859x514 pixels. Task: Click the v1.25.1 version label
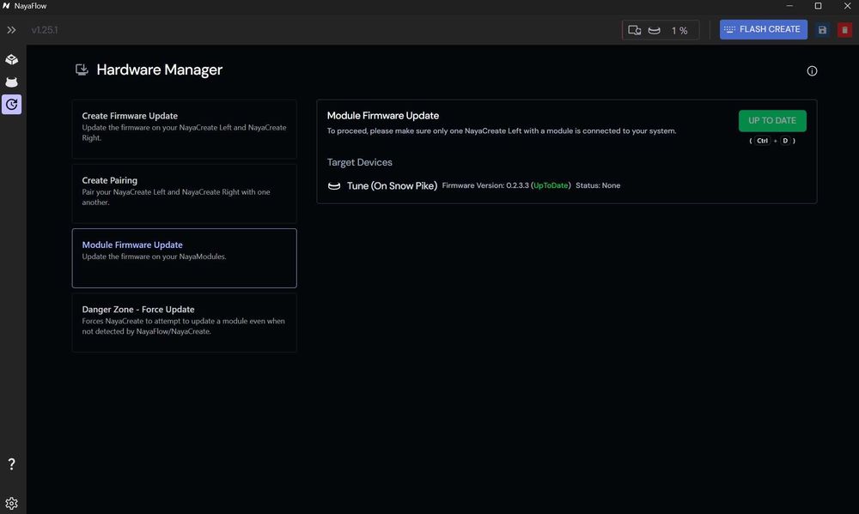click(45, 30)
